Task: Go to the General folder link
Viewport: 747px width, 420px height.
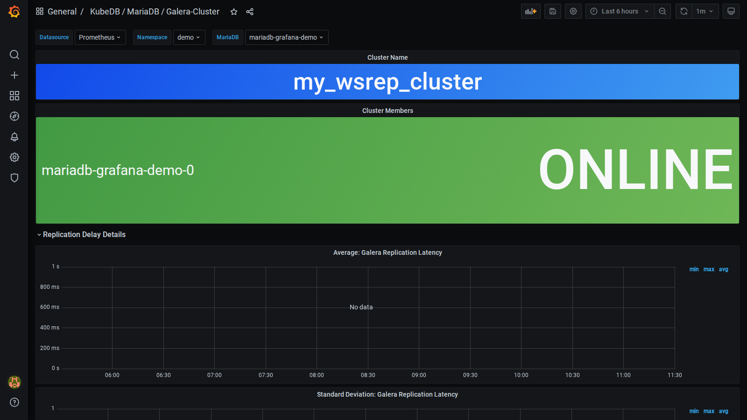Action: (62, 12)
